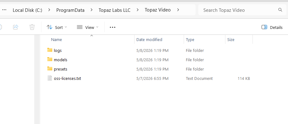The height and width of the screenshot is (124, 288).
Task: Select the oss-licenses.txt text document icon
Action: tap(50, 78)
